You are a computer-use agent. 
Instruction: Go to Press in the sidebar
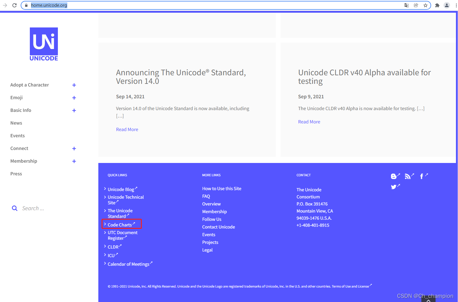click(x=16, y=174)
